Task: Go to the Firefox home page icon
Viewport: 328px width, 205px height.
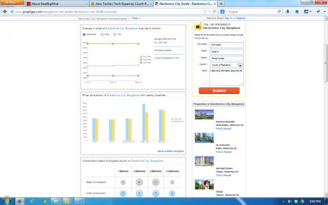Action: [297, 11]
